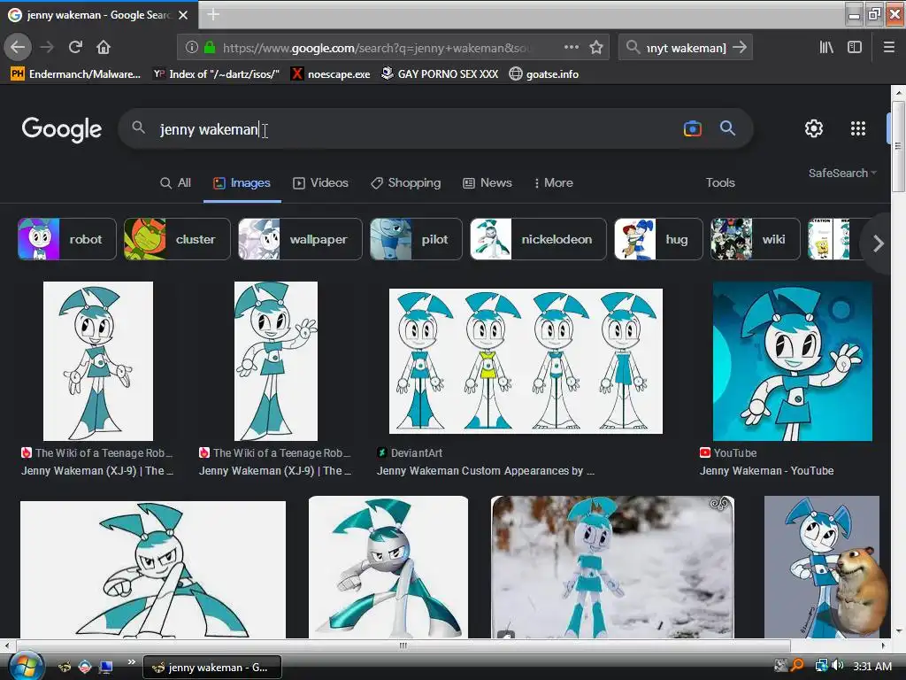Filter images by the hug chip

coord(658,239)
